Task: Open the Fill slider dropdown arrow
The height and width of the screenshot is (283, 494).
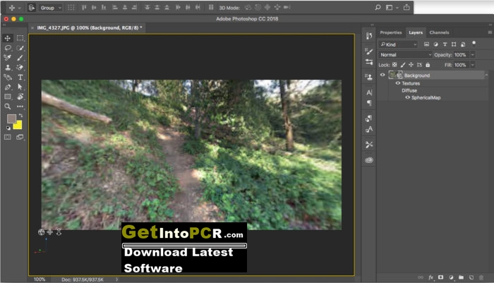Action: point(472,65)
